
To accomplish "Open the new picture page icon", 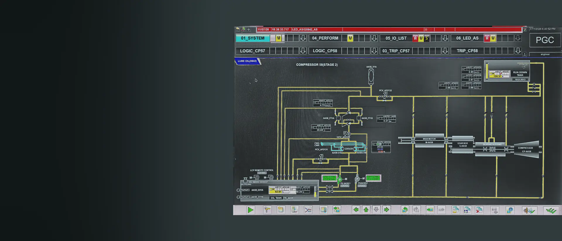I will (281, 210).
